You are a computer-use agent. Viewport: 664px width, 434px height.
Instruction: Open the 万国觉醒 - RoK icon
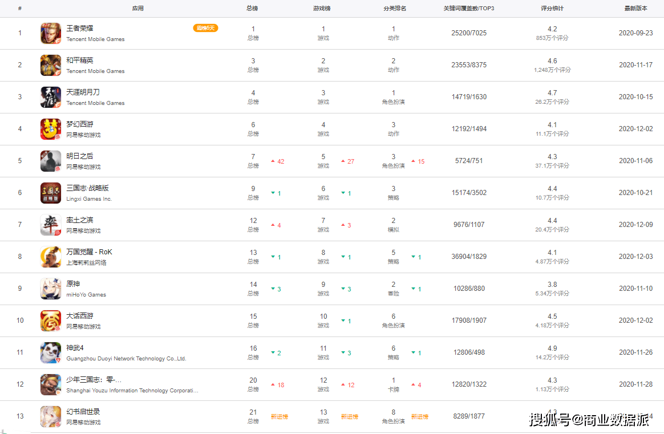pyautogui.click(x=50, y=257)
